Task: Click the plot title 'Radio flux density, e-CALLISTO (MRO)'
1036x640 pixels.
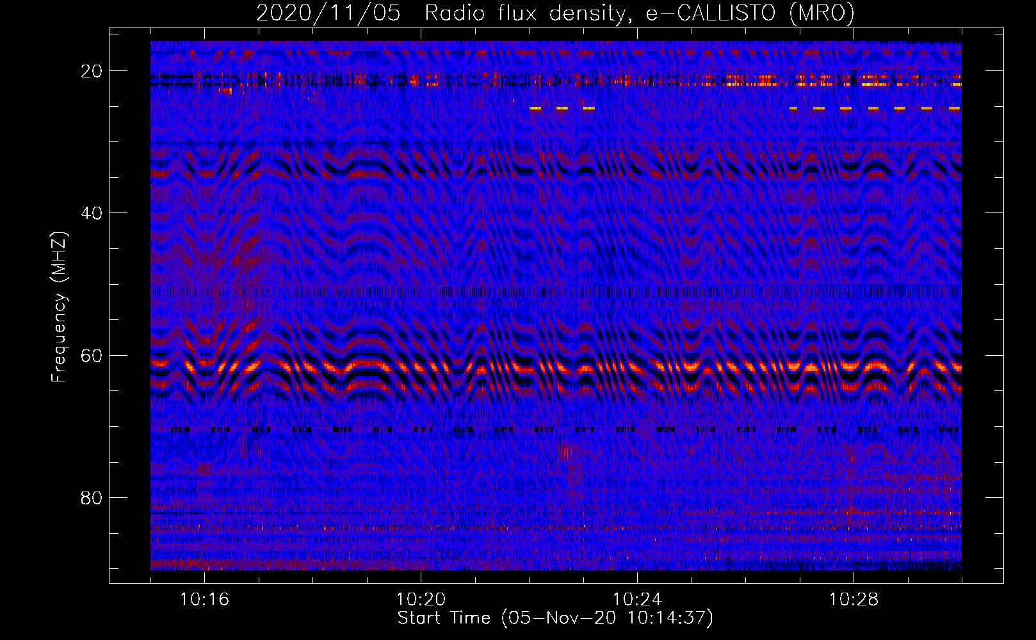Action: [x=640, y=13]
